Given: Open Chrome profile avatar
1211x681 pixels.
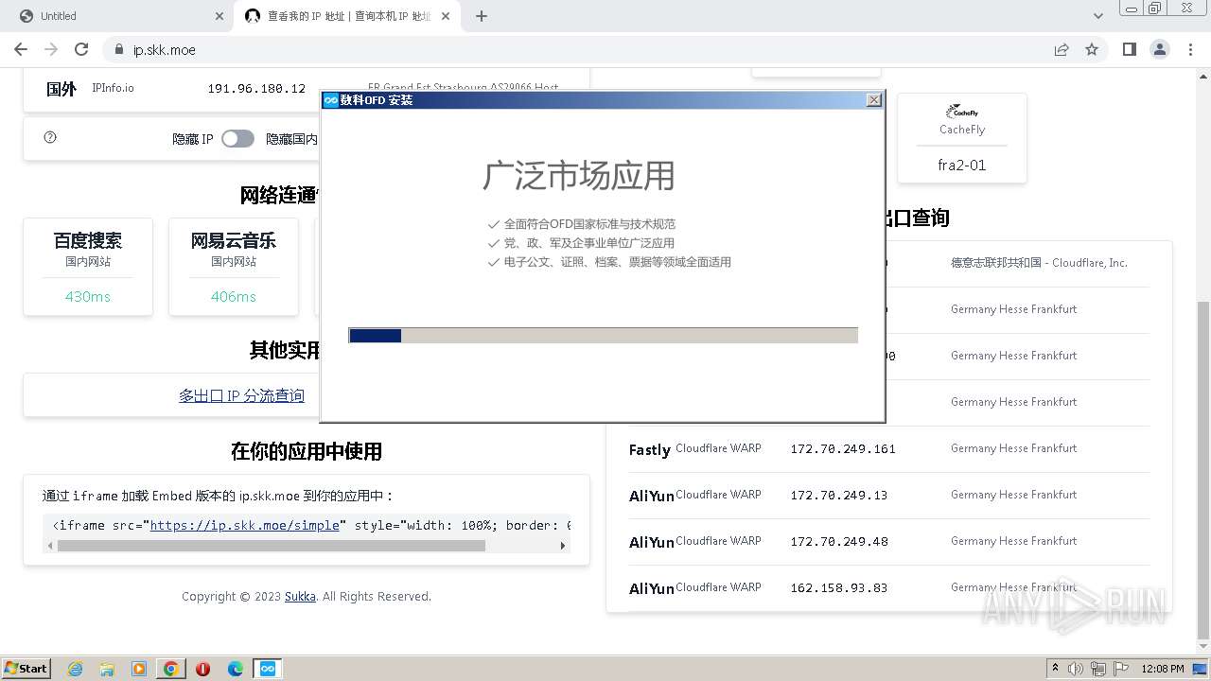Looking at the screenshot, I should pyautogui.click(x=1159, y=49).
